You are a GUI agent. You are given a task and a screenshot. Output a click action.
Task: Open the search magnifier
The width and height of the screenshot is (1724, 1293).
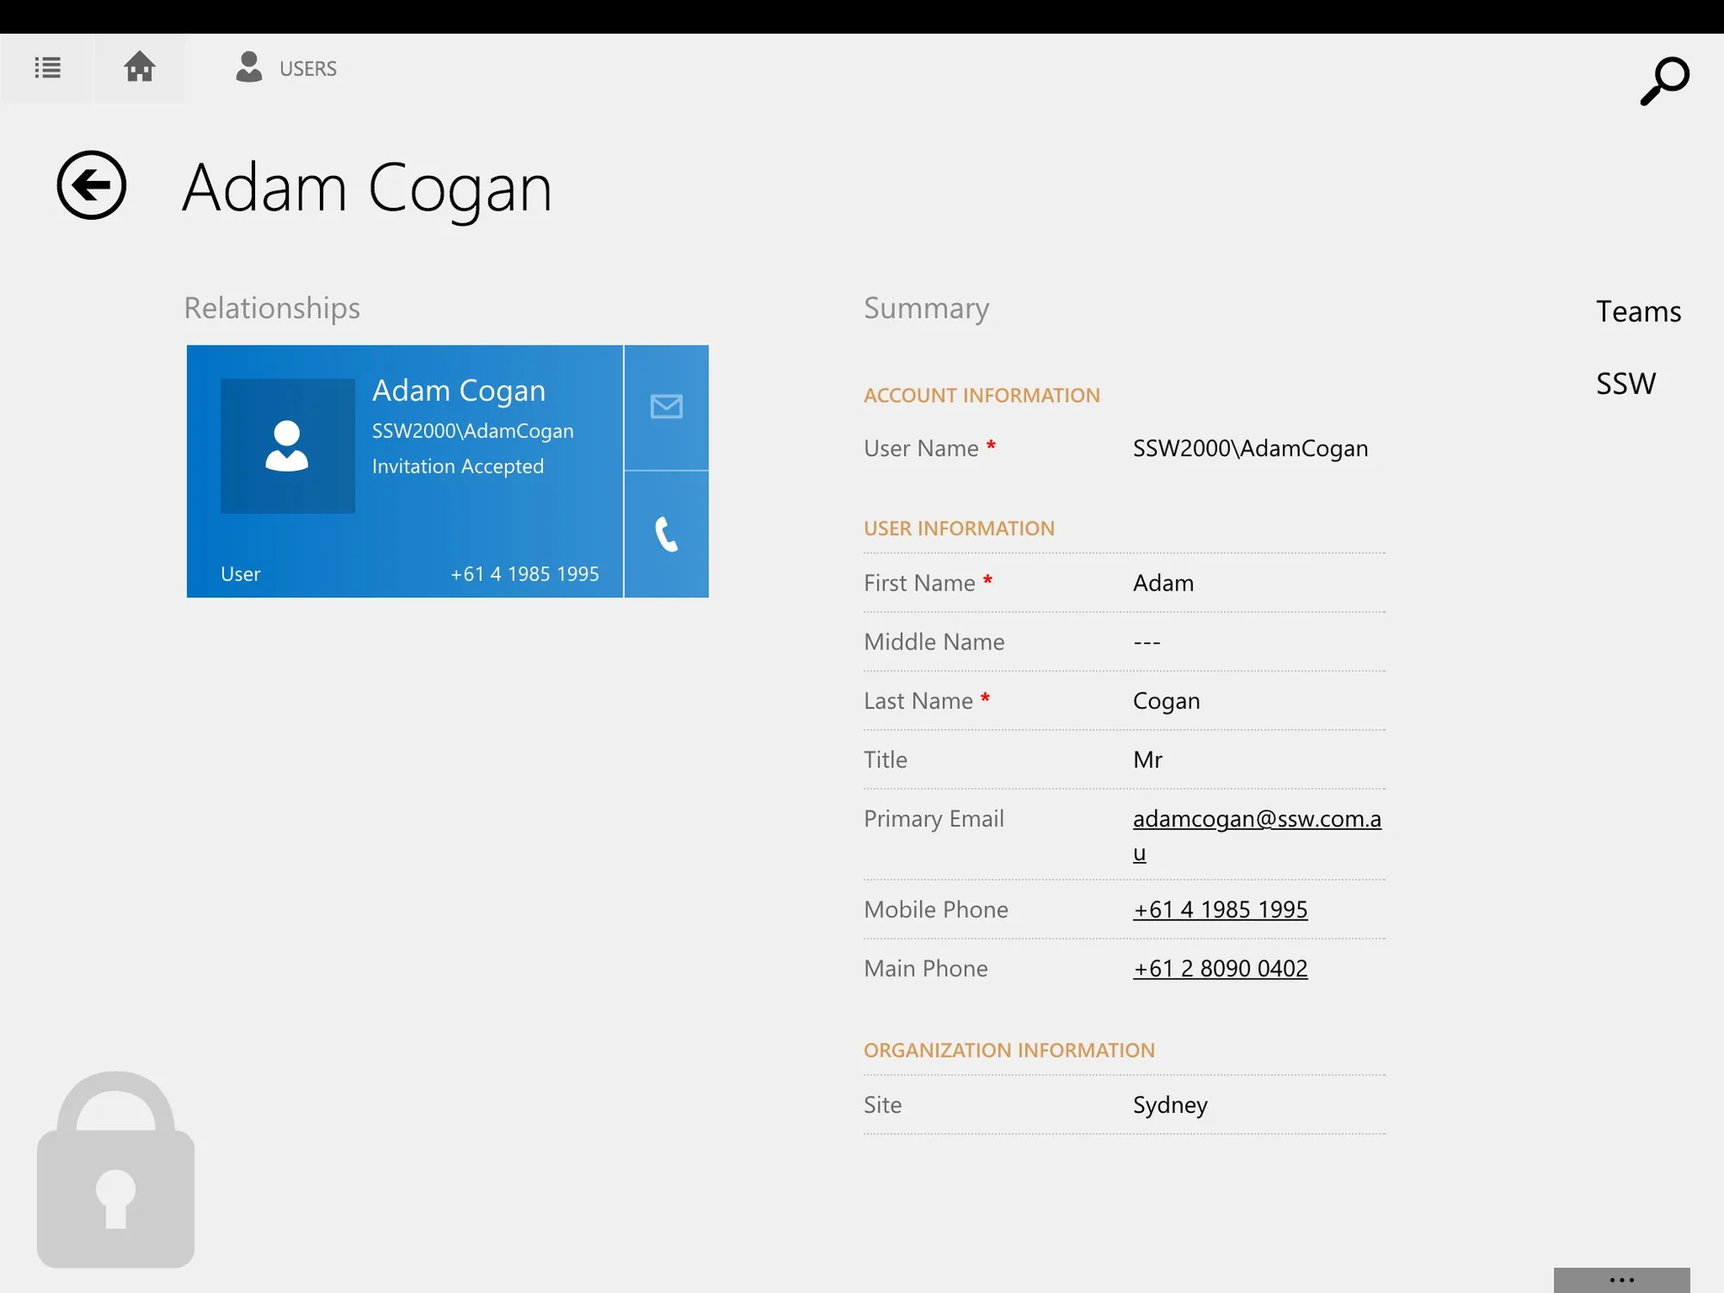[1665, 81]
